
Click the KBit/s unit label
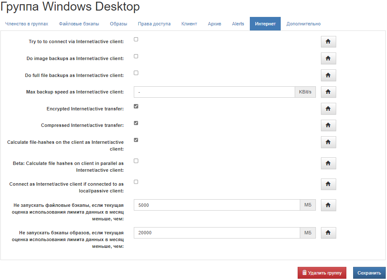point(305,92)
